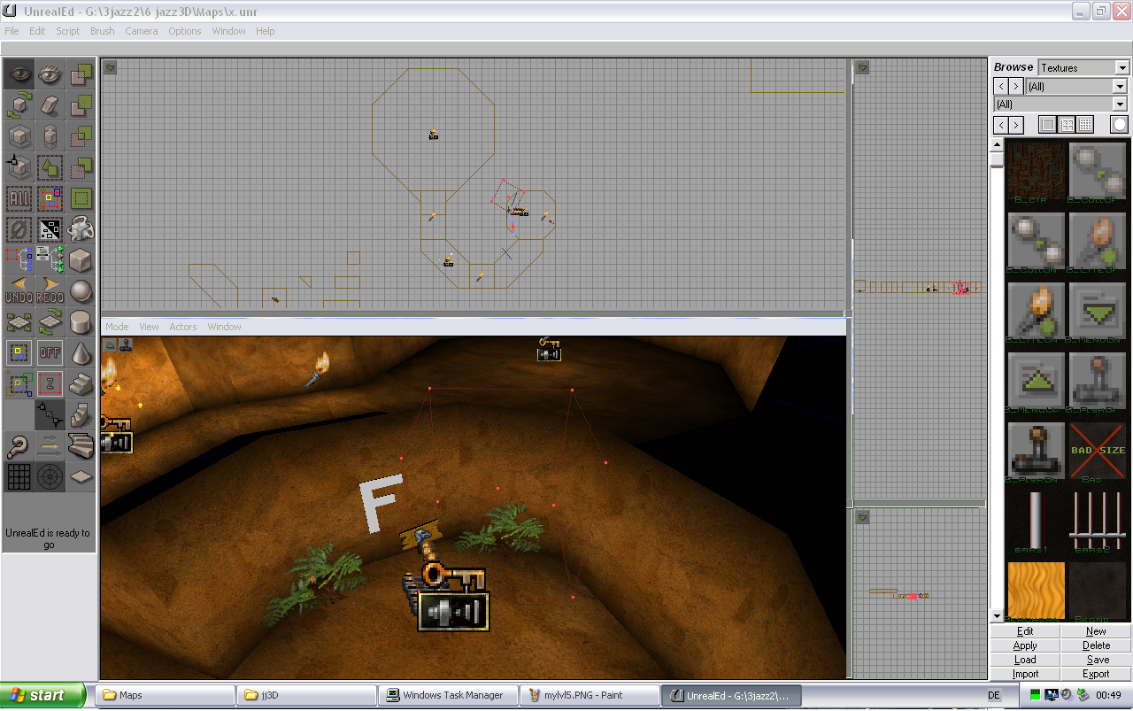Viewport: 1133px width, 711px height.
Task: Select the orange wavy sand texture
Action: [x=1036, y=590]
